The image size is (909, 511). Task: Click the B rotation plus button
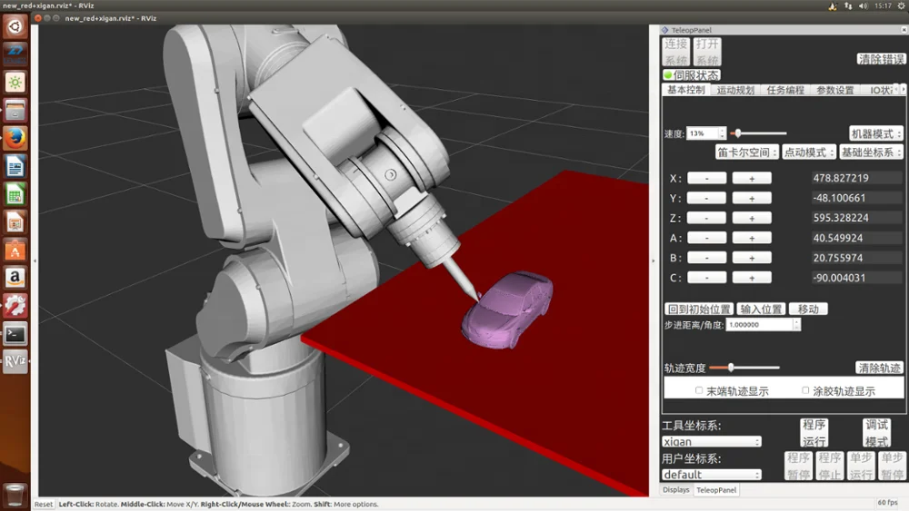point(752,258)
